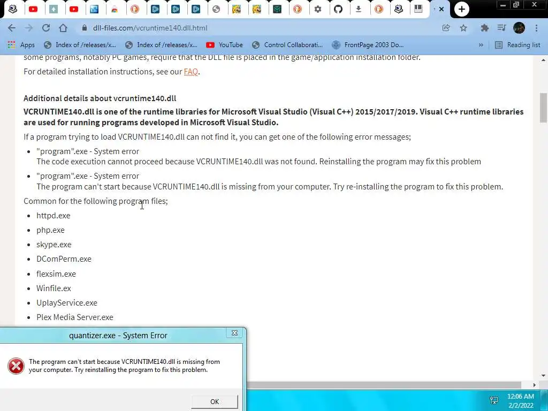Viewport: 548px width, 411px height.
Task: Open the Chrome three-dot menu
Action: pyautogui.click(x=536, y=28)
